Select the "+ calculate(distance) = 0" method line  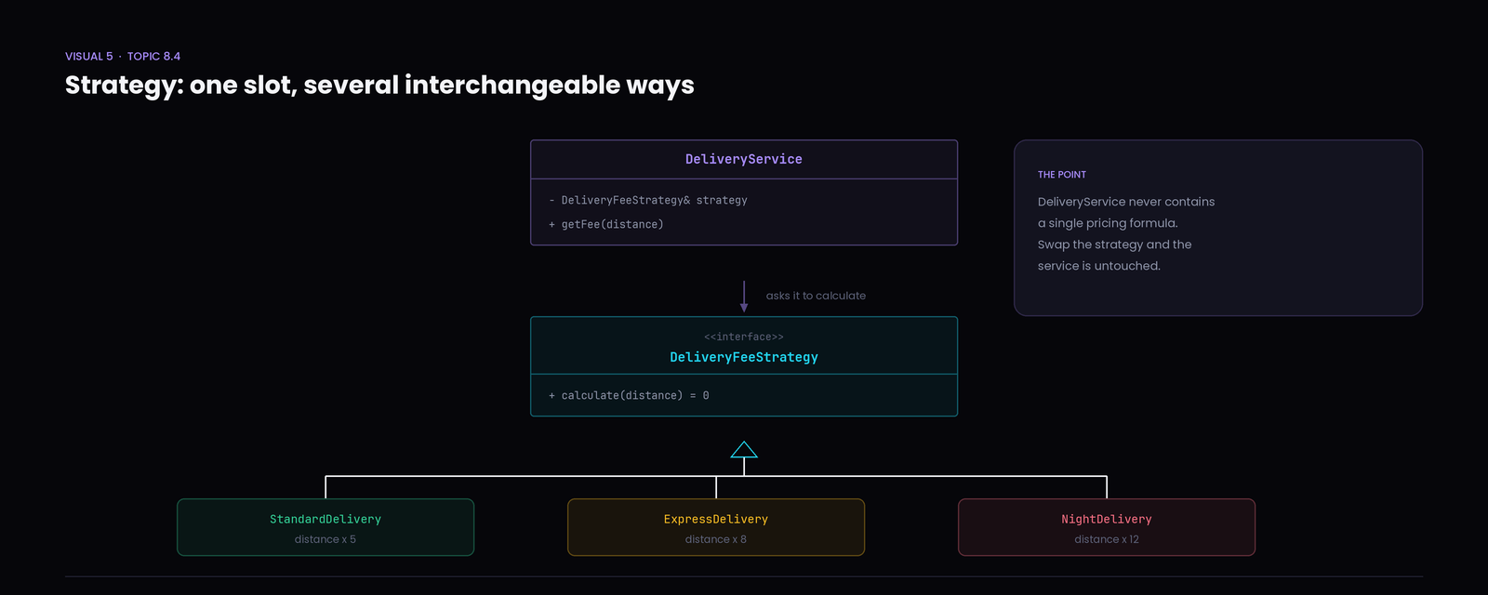(629, 395)
